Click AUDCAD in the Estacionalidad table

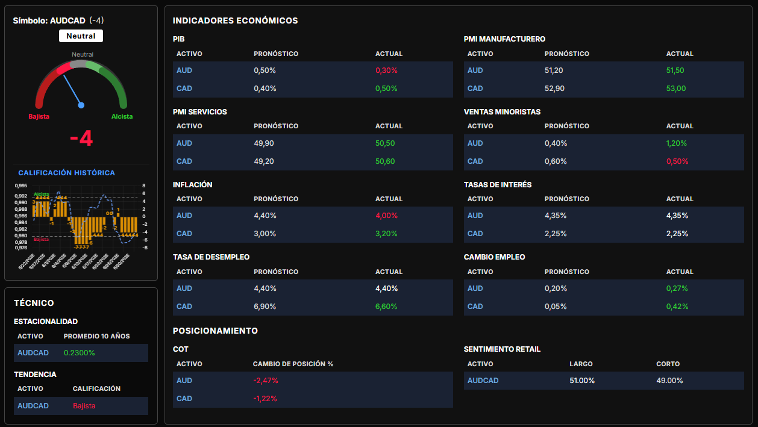coord(33,353)
